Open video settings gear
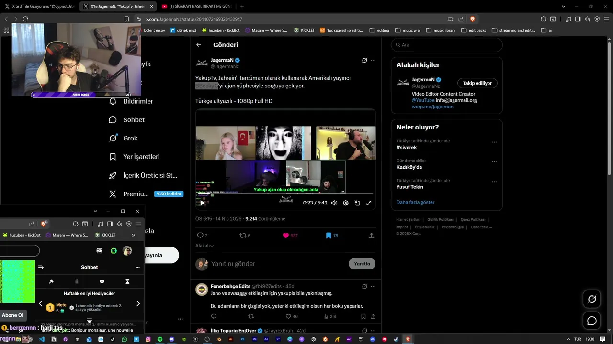Viewport: 613px width, 344px height. [346, 203]
